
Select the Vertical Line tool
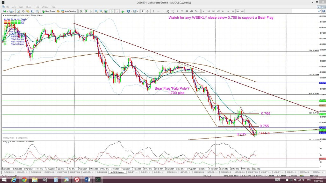pyautogui.click(x=153, y=11)
